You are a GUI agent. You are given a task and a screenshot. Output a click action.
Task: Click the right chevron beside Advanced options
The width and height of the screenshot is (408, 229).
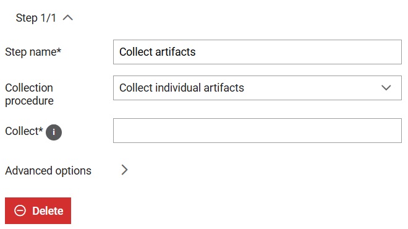(124, 170)
